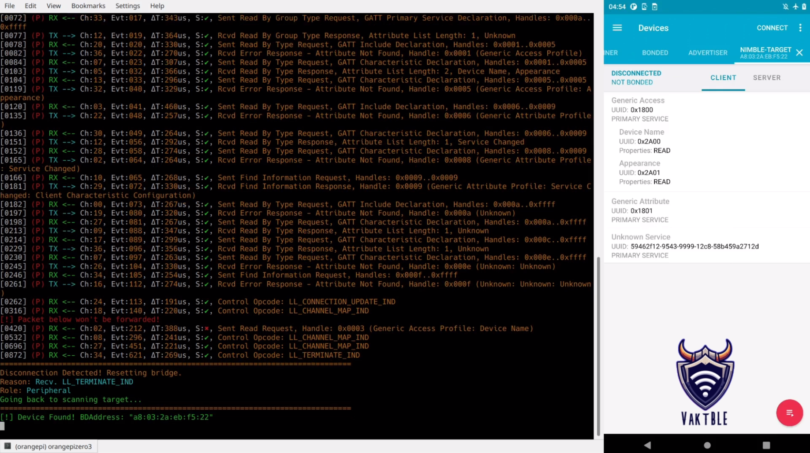The image size is (810, 453).
Task: Click UUID 0x2A01 under Appearance
Action: [x=649, y=173]
